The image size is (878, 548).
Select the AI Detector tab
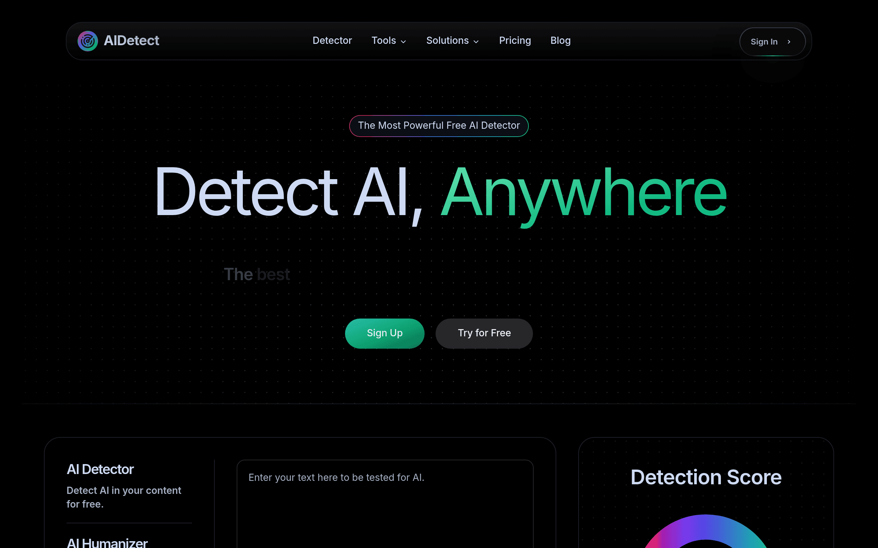pos(100,469)
